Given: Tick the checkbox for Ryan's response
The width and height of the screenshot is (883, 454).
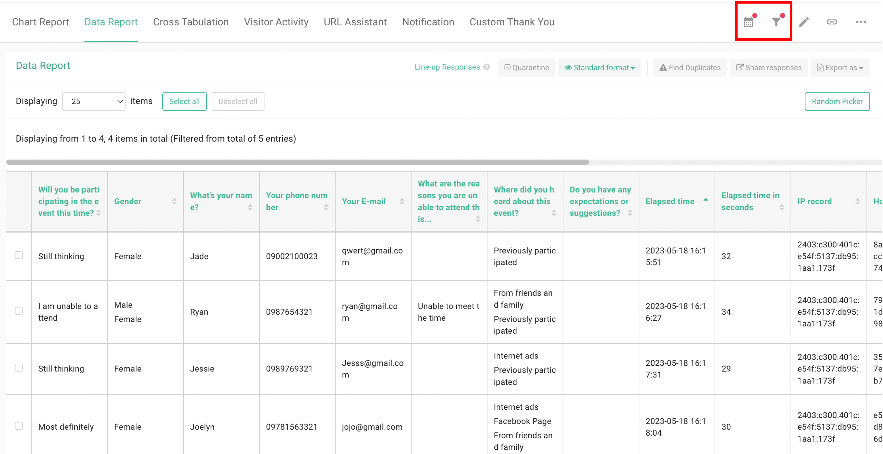Looking at the screenshot, I should (19, 311).
